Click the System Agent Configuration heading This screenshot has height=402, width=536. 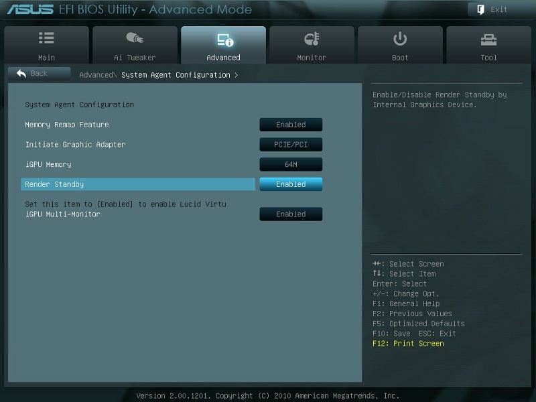coord(79,105)
